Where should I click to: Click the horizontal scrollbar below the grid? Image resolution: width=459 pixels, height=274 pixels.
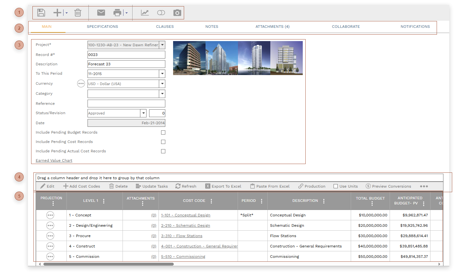pos(109,264)
